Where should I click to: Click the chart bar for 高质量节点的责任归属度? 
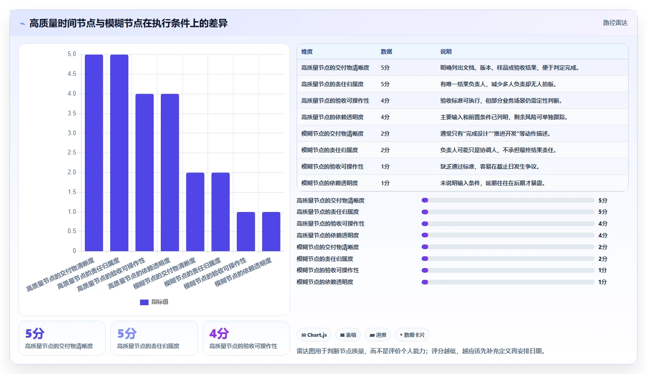click(x=119, y=153)
